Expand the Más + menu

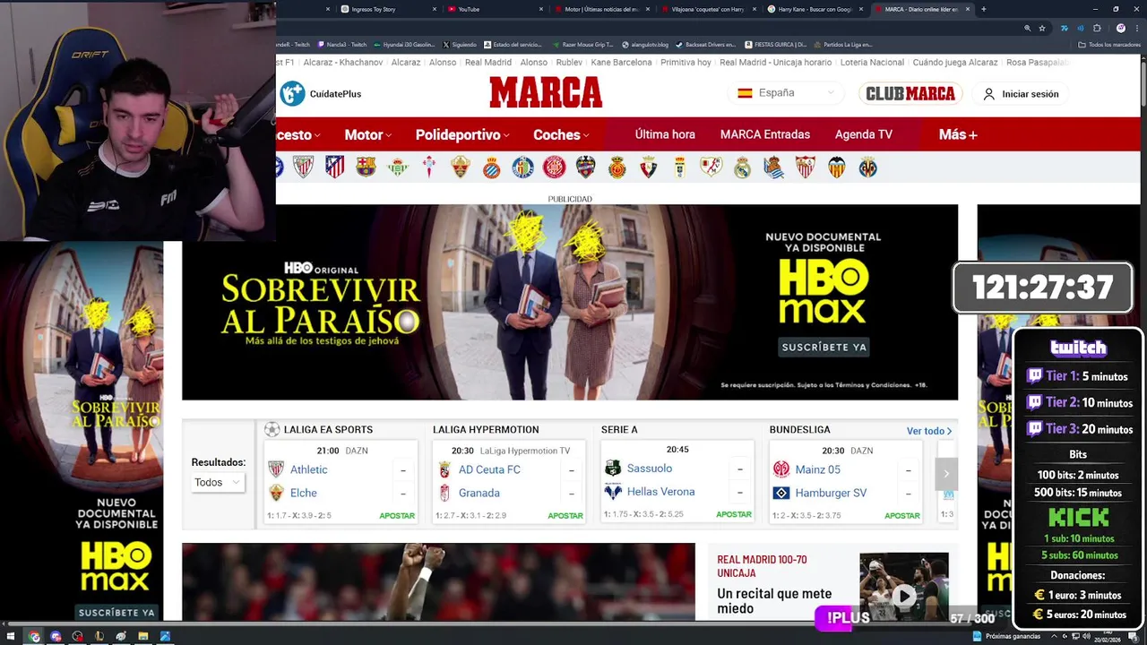[958, 134]
